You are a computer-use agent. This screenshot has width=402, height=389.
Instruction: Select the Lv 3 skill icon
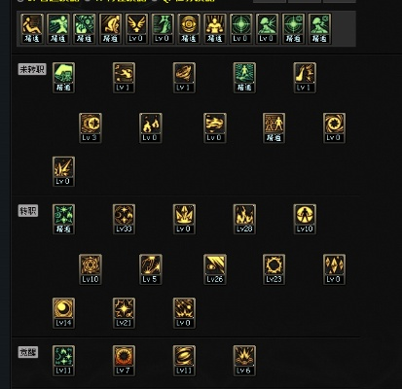click(91, 127)
